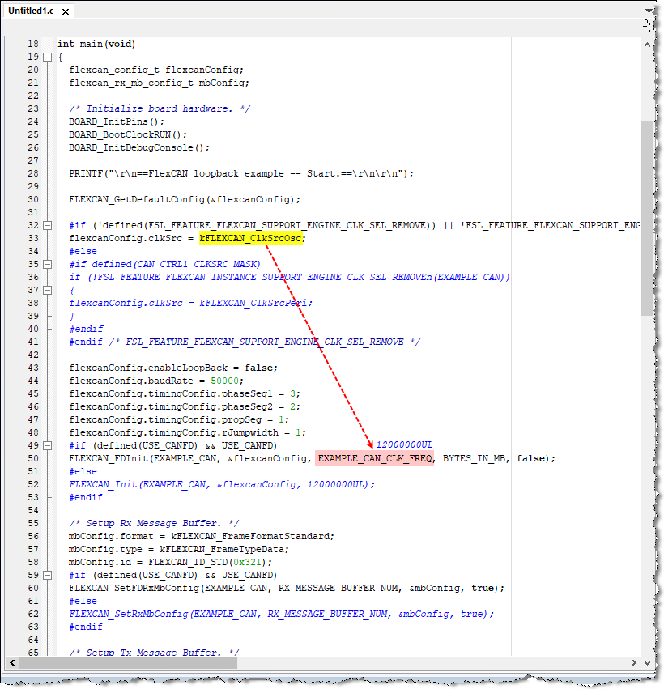This screenshot has width=664, height=689.
Task: Close the Untitled1.c tab
Action: 64,11
